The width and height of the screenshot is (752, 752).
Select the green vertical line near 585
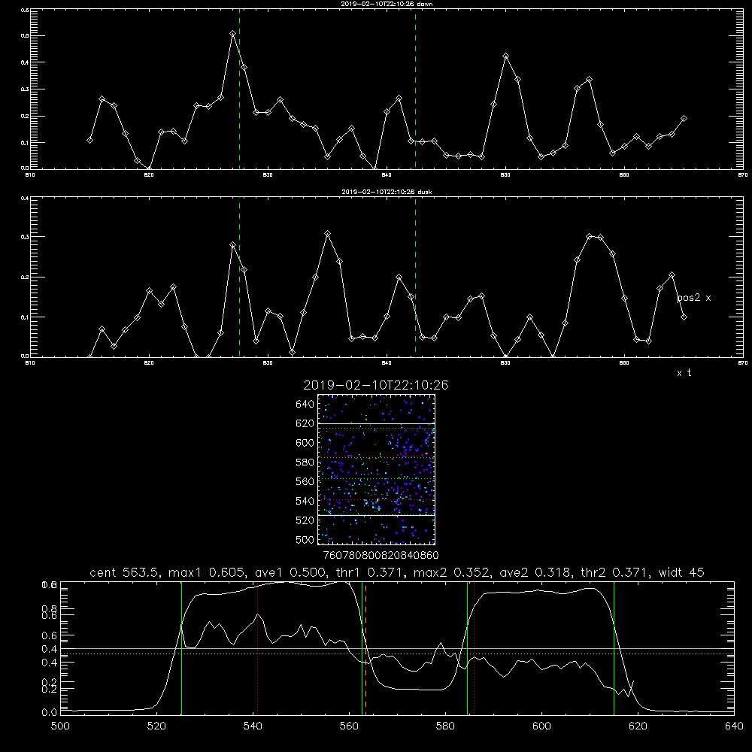click(x=467, y=647)
